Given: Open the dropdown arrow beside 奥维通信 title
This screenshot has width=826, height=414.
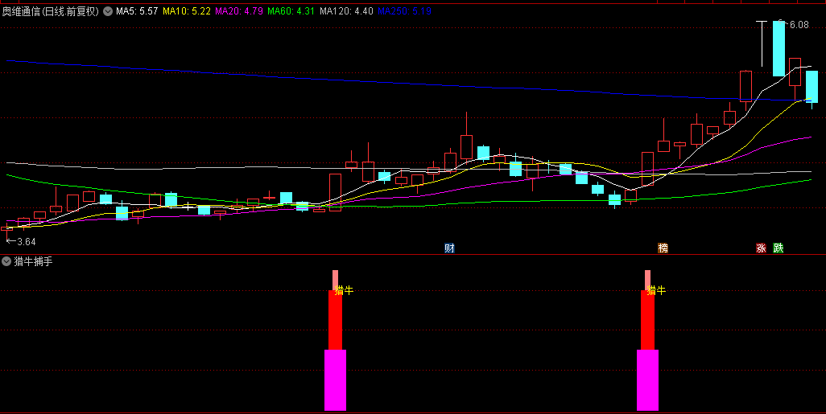Looking at the screenshot, I should (x=108, y=11).
